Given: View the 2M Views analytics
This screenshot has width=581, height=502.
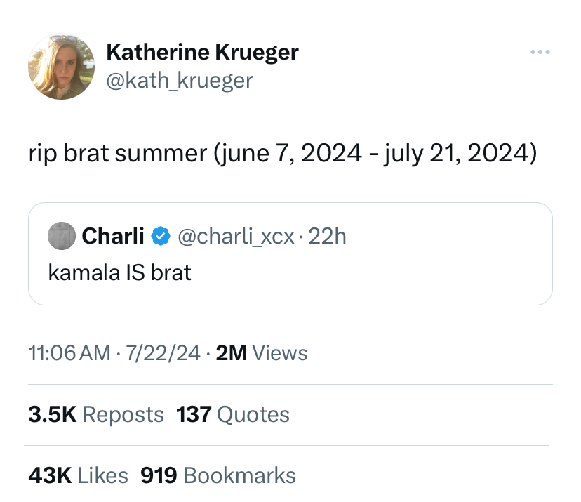Looking at the screenshot, I should pyautogui.click(x=262, y=352).
